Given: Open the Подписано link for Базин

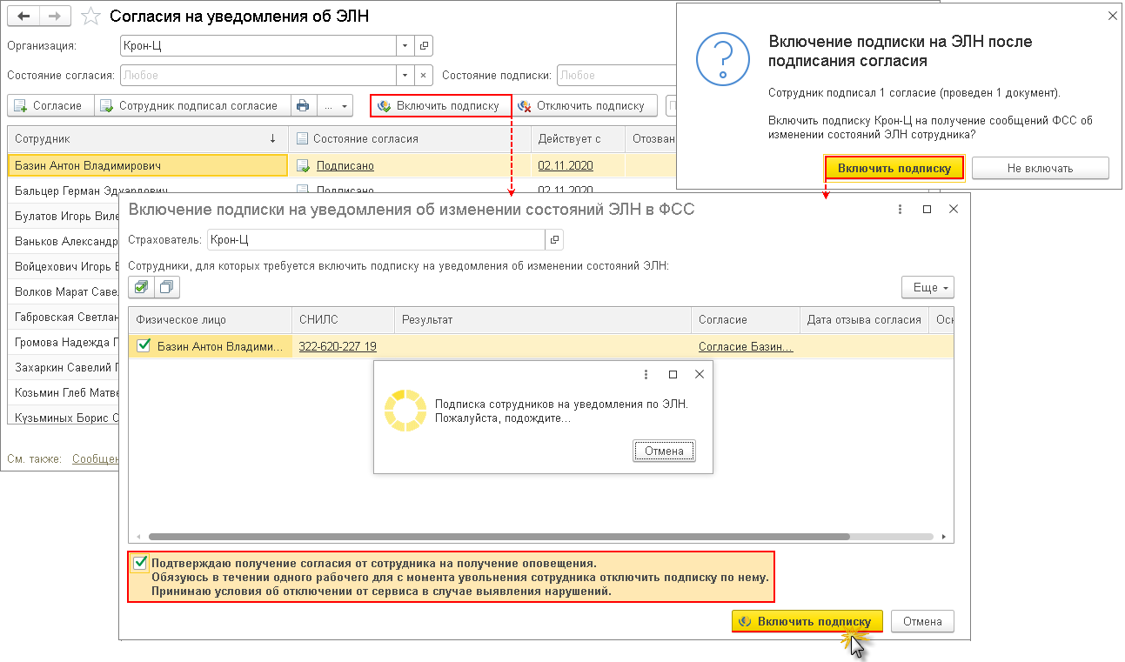Looking at the screenshot, I should pos(345,165).
